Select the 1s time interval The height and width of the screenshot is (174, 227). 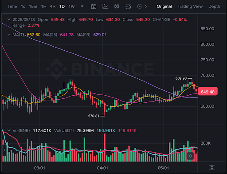pos(23,7)
